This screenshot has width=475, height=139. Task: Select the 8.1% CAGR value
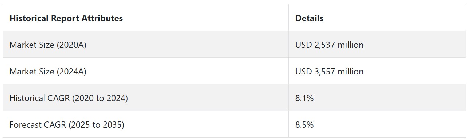pos(304,98)
